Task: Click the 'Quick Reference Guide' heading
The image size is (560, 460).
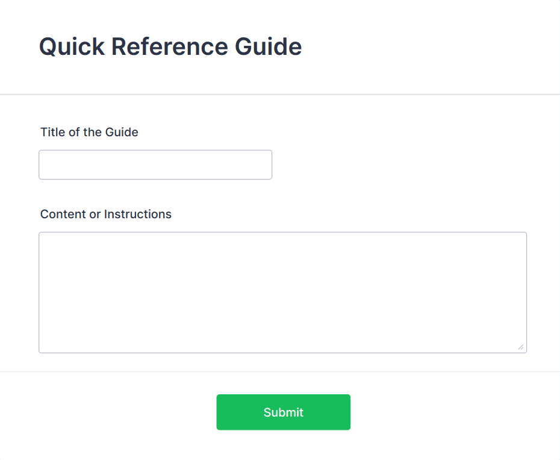Action: click(170, 46)
